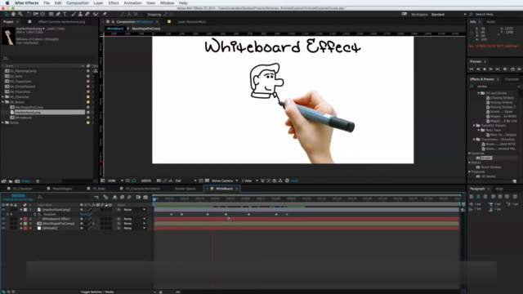This screenshot has height=294, width=523.
Task: Enable the Snapping checkbox
Action: tap(145, 15)
